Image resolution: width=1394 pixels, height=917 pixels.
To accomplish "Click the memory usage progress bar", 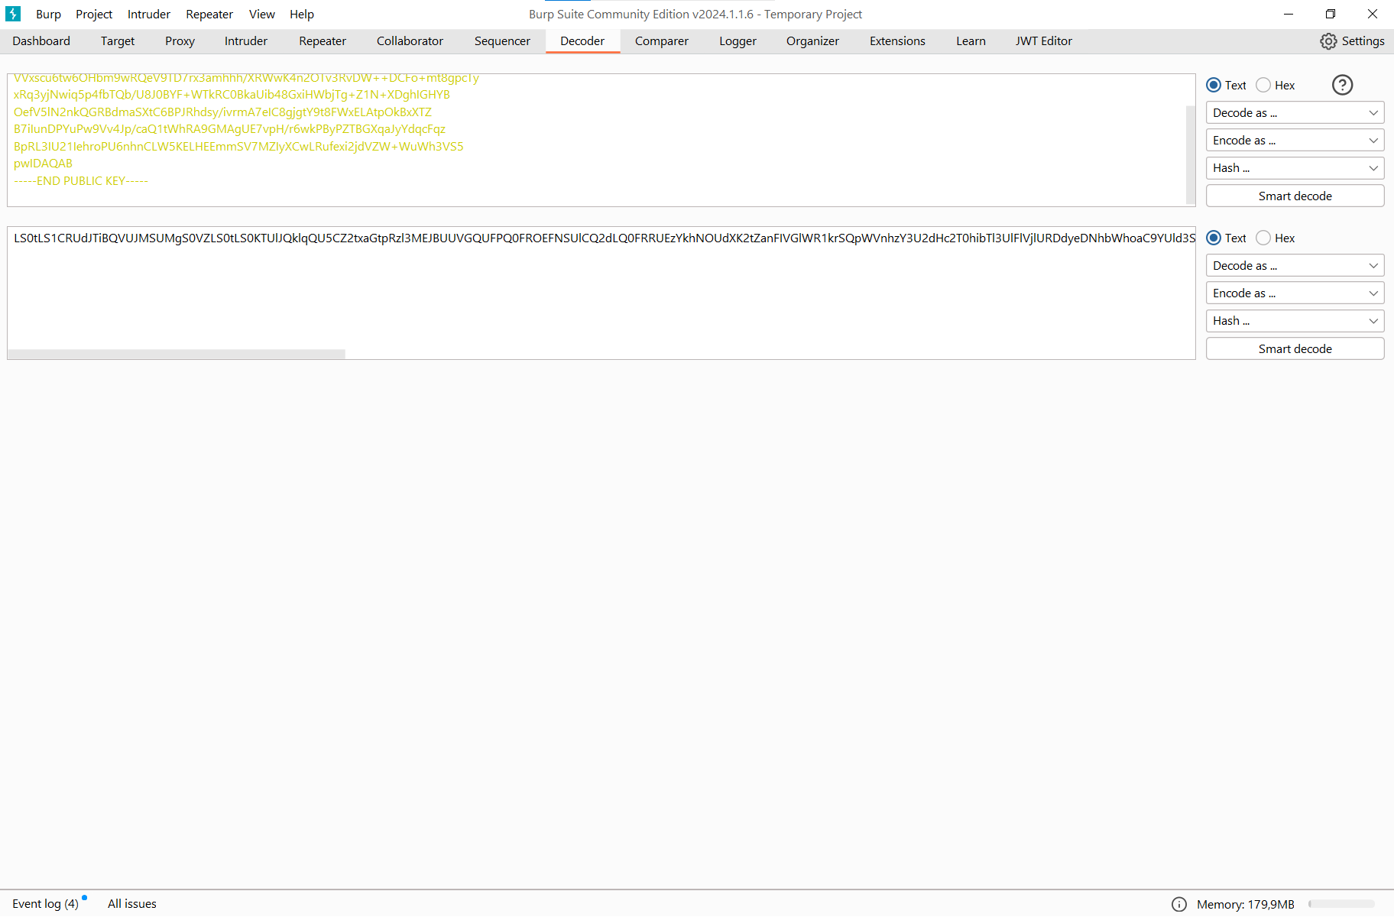I will (1341, 904).
